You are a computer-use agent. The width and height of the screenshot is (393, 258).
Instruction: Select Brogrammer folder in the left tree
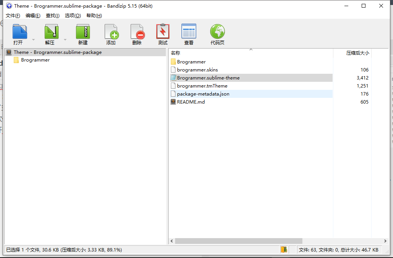35,60
